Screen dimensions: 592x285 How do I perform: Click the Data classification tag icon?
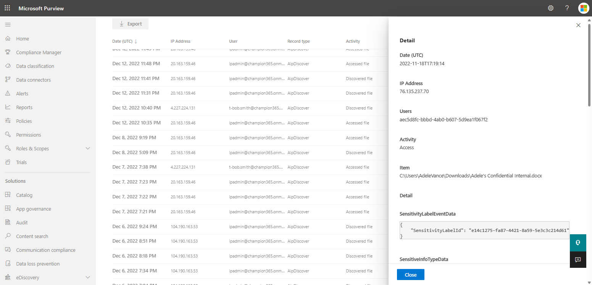(x=8, y=66)
